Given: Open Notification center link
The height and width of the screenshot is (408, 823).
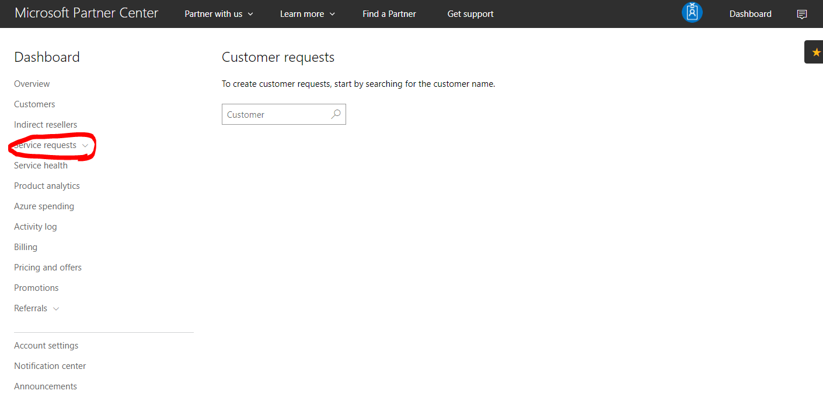Looking at the screenshot, I should 50,366.
